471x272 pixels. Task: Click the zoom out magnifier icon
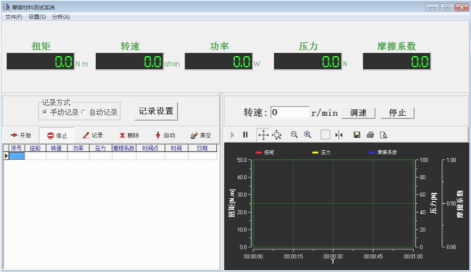(x=294, y=135)
